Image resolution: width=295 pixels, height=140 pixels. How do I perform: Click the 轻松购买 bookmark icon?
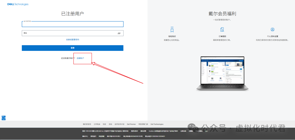[x=172, y=29]
